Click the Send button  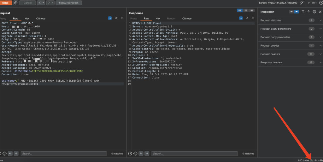[x=6, y=3]
